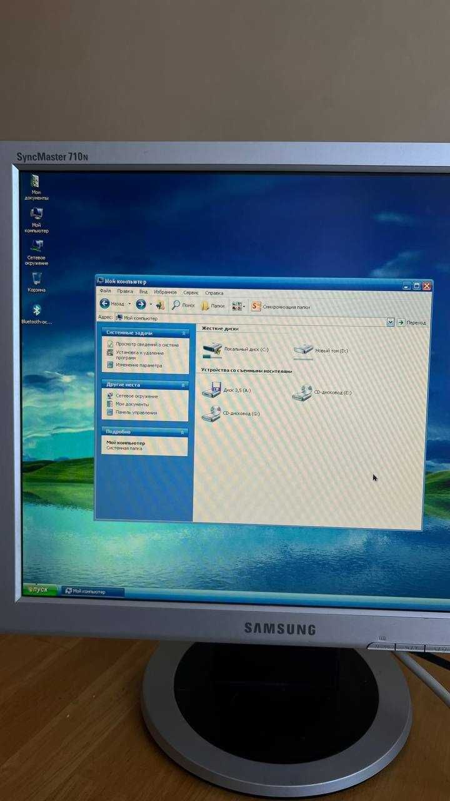Open the Bluetooth desktop icon

point(36,314)
